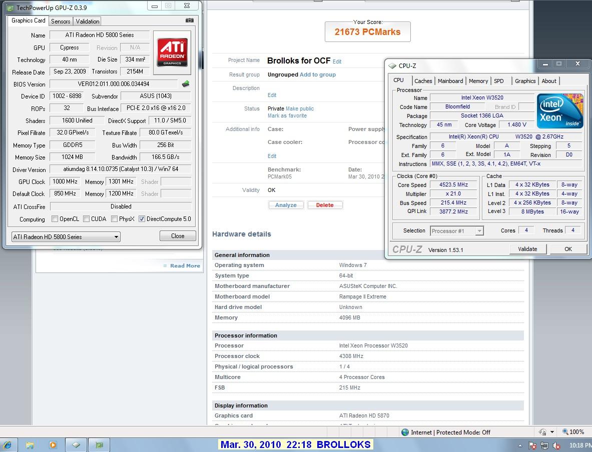The width and height of the screenshot is (592, 452).
Task: Click the CPU-Z Instructions field text
Action: click(x=506, y=163)
